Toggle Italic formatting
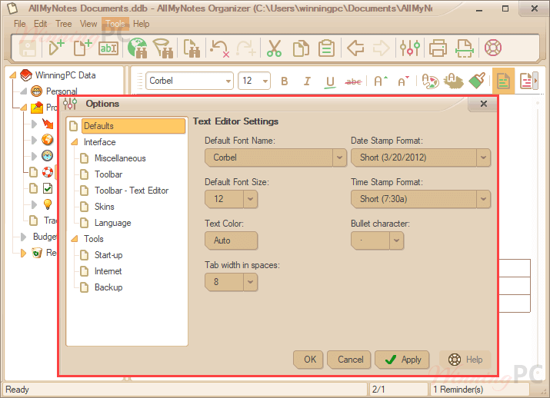Screen dimensions: 550x398 click(307, 81)
